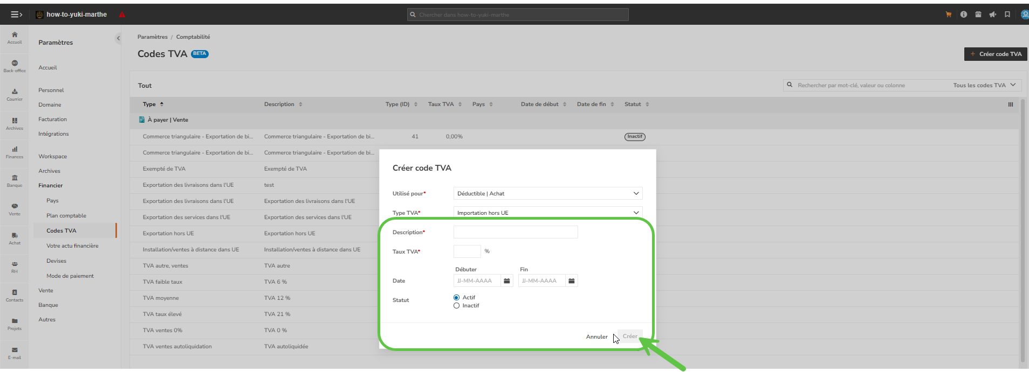Image resolution: width=1029 pixels, height=372 pixels.
Task: Click the Débuter date input
Action: point(477,280)
